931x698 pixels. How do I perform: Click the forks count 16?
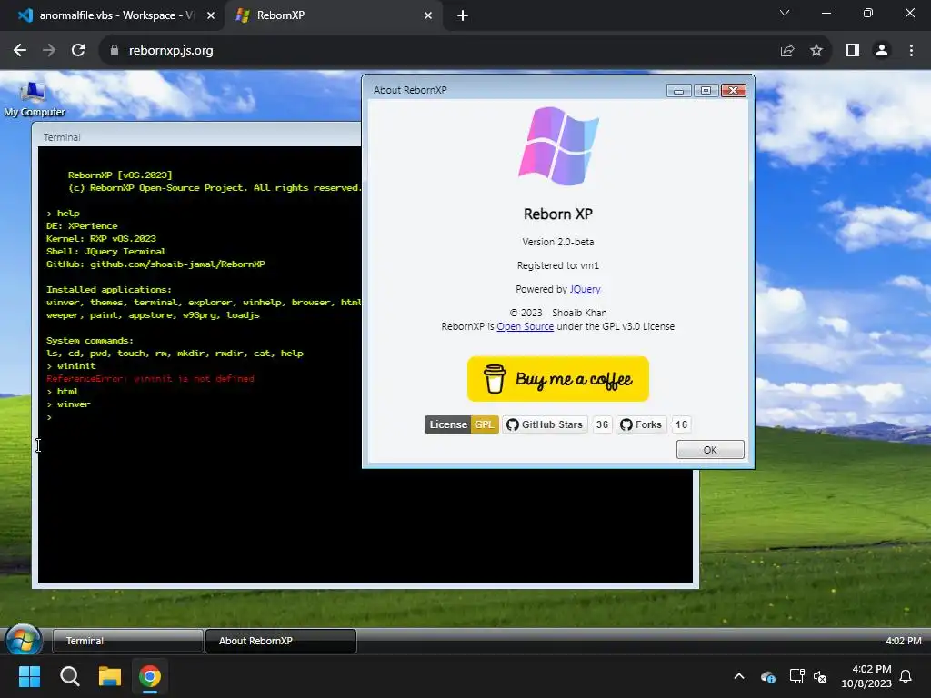tap(681, 424)
